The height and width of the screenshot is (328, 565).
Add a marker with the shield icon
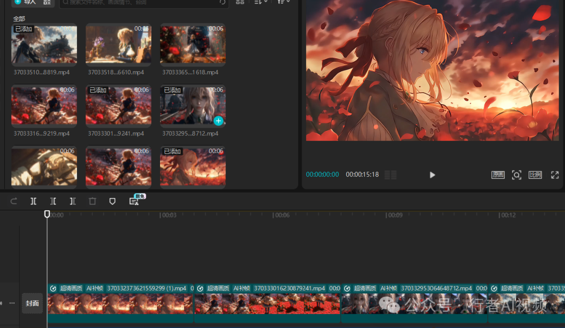pos(112,201)
